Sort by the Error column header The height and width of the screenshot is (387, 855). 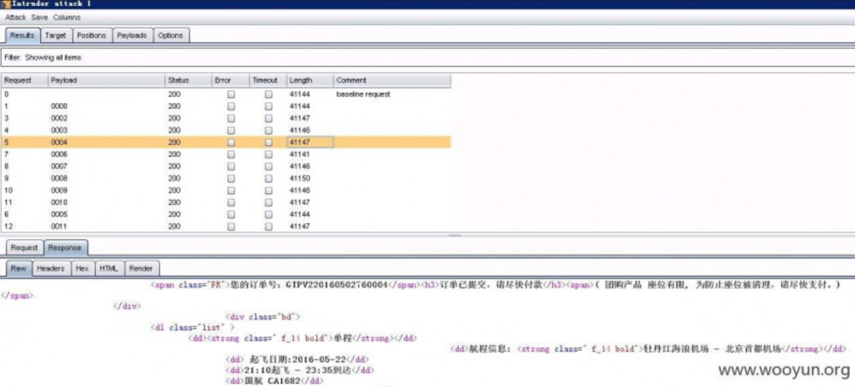(230, 80)
